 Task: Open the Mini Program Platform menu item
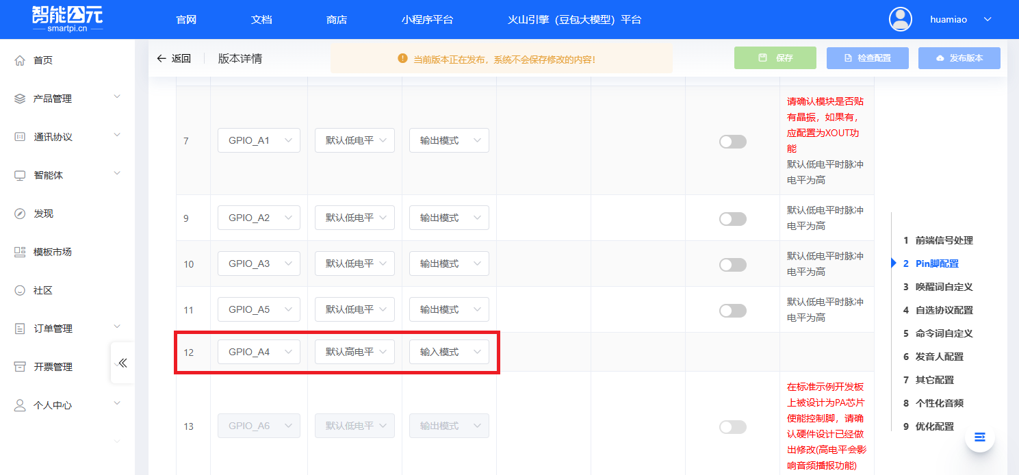(x=427, y=20)
